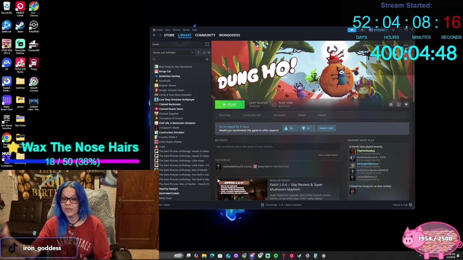Open the Help menu

tap(195, 30)
